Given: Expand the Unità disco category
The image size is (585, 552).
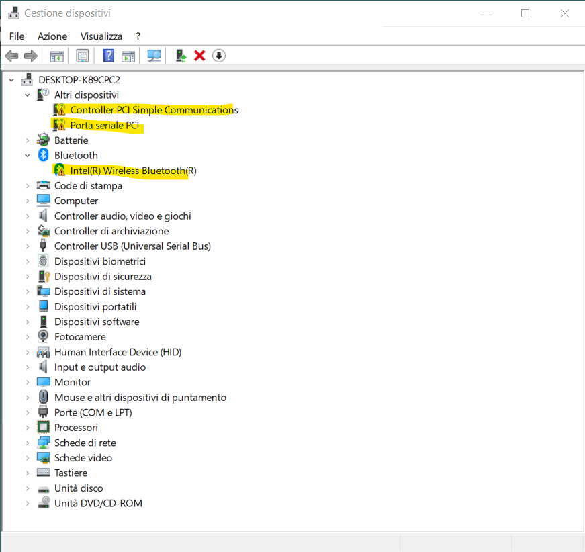Looking at the screenshot, I should click(x=28, y=488).
